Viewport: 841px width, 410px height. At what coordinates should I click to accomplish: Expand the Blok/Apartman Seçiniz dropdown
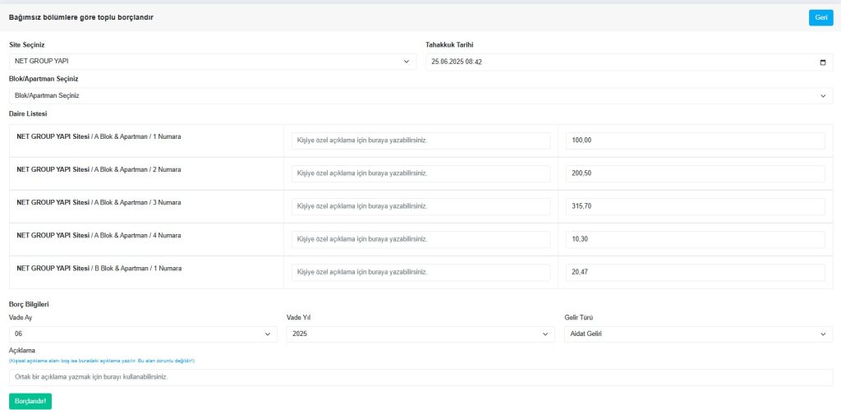pos(420,95)
